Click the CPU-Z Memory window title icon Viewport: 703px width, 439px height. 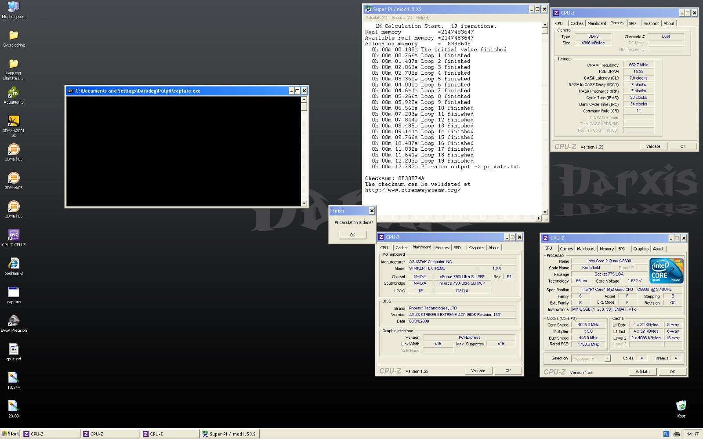[x=556, y=13]
